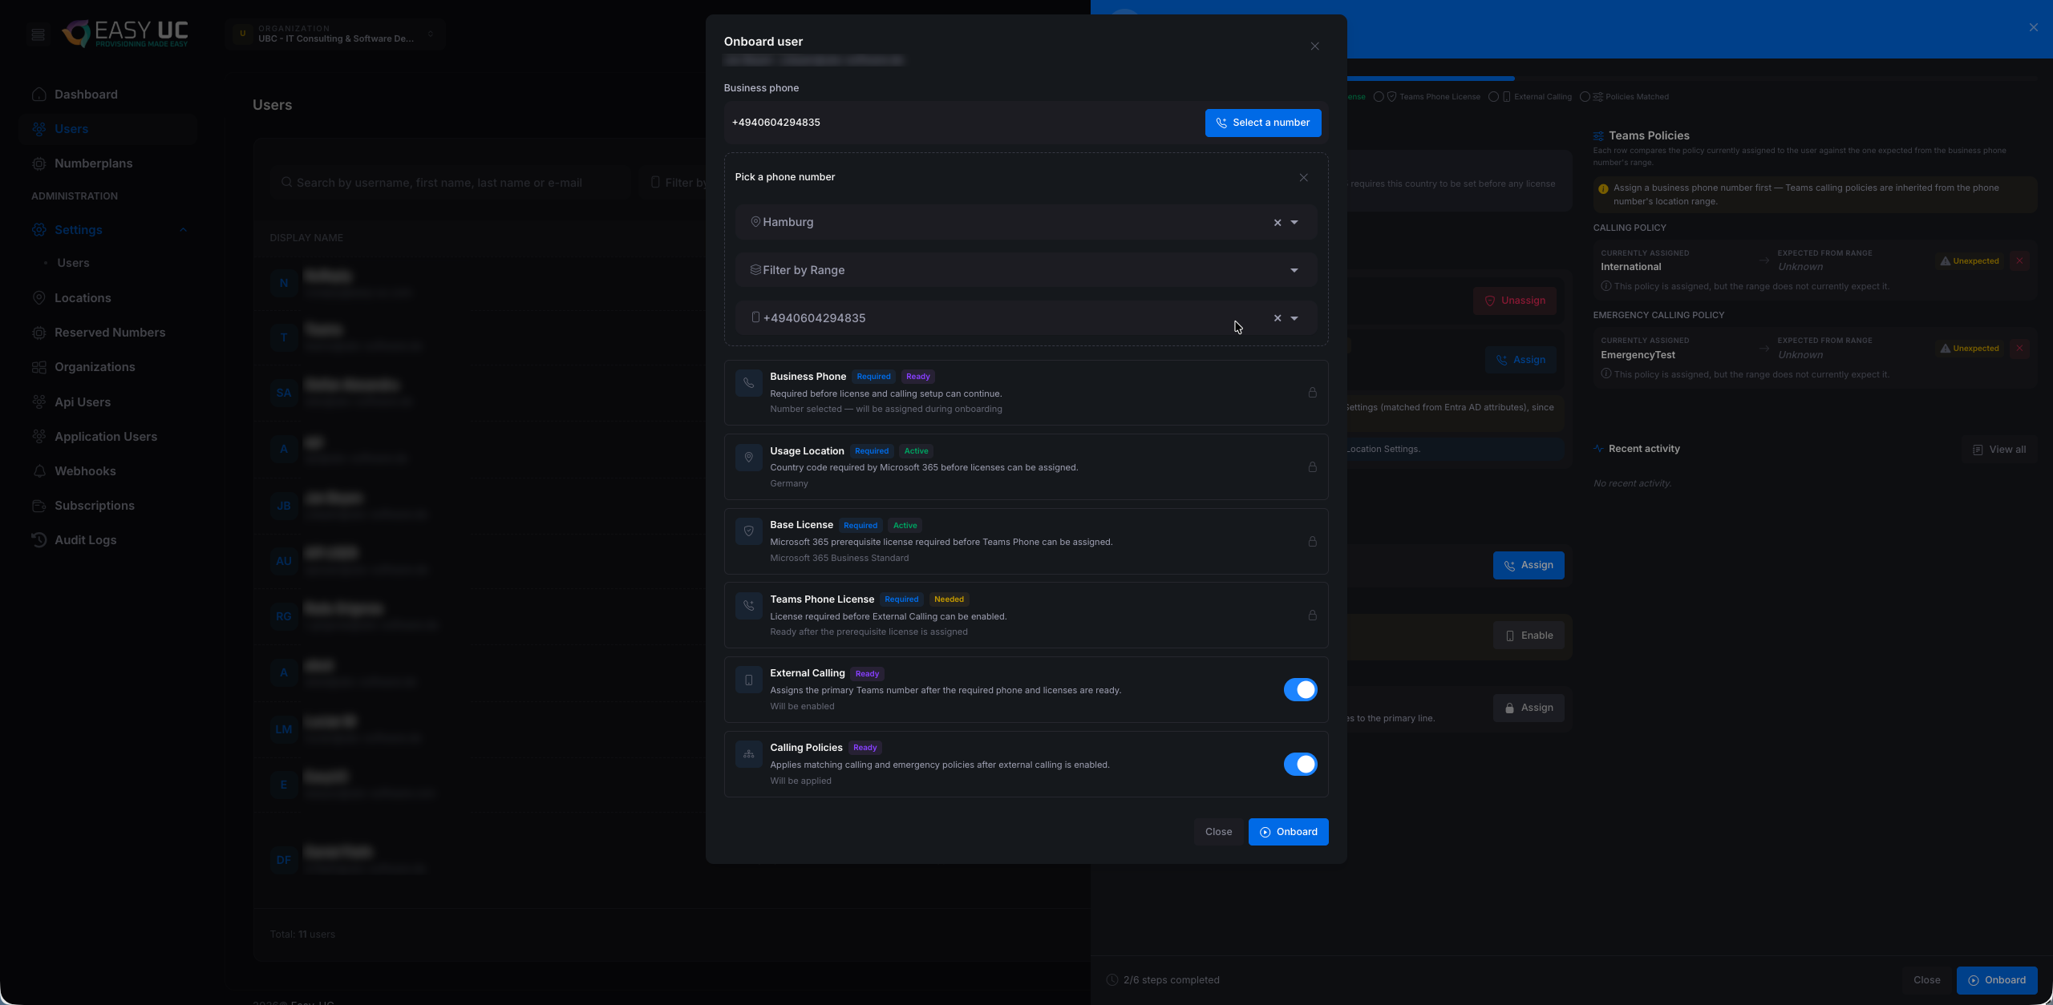
Task: Click the Unexpected warning on emergency policy
Action: tap(1970, 349)
